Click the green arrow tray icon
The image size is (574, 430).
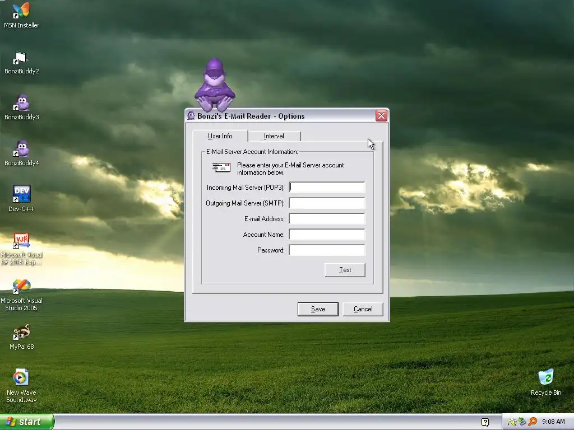click(x=522, y=422)
